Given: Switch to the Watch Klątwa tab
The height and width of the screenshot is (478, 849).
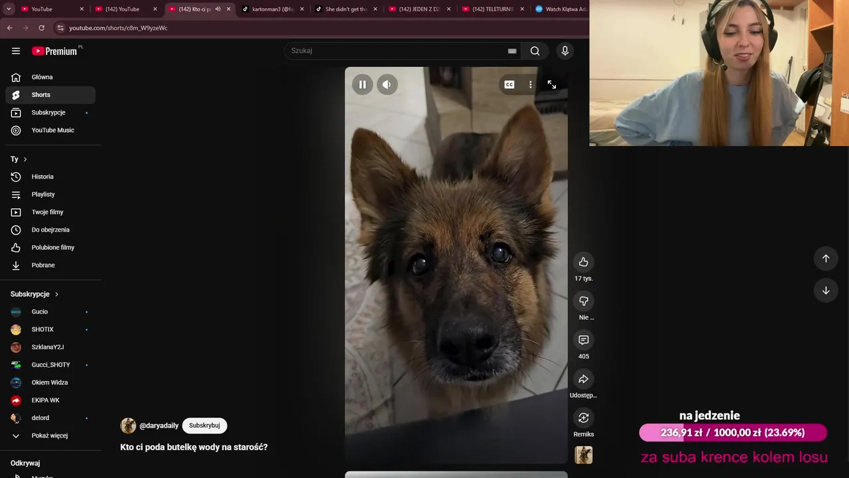Looking at the screenshot, I should 561,9.
